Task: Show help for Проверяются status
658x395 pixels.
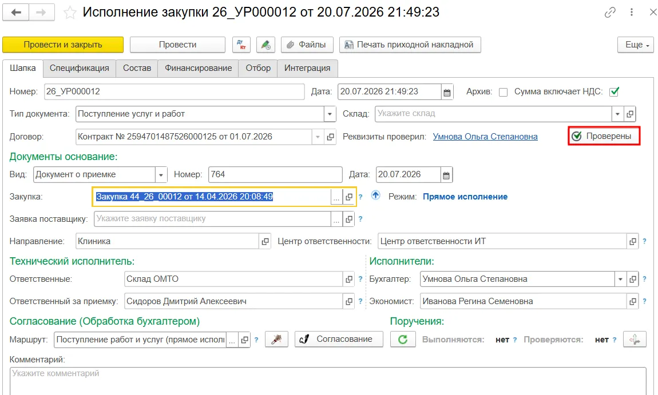Action: pyautogui.click(x=615, y=340)
